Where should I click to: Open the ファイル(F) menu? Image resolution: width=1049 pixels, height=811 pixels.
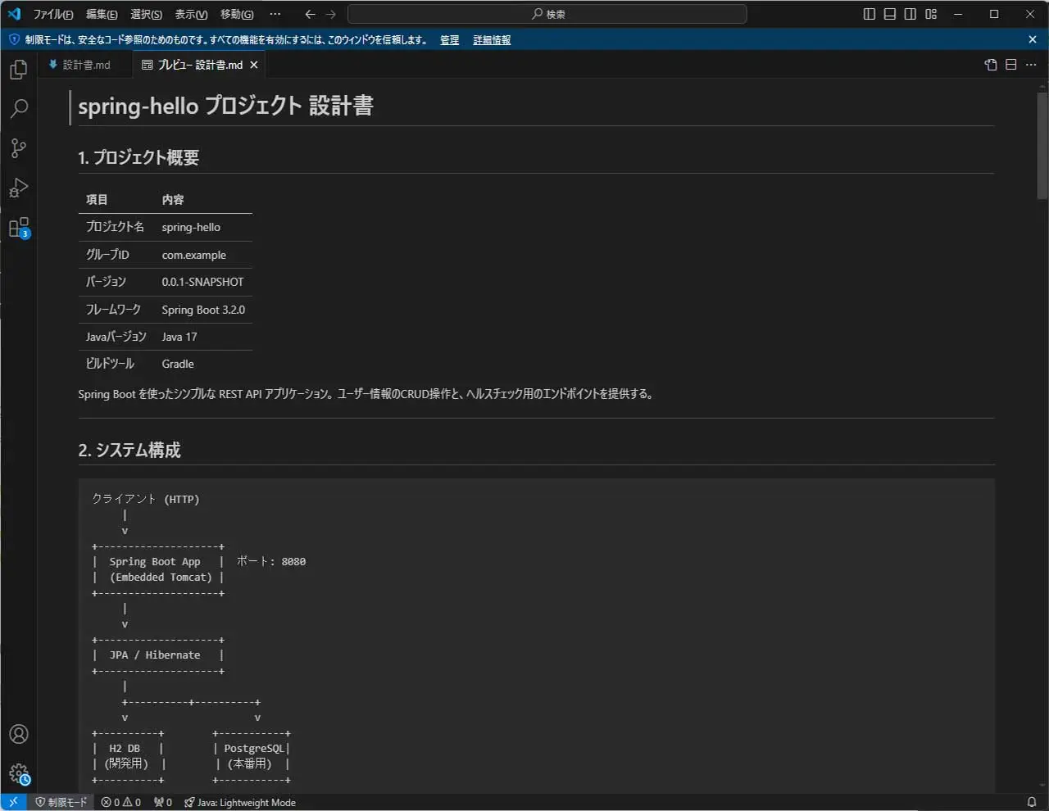53,14
